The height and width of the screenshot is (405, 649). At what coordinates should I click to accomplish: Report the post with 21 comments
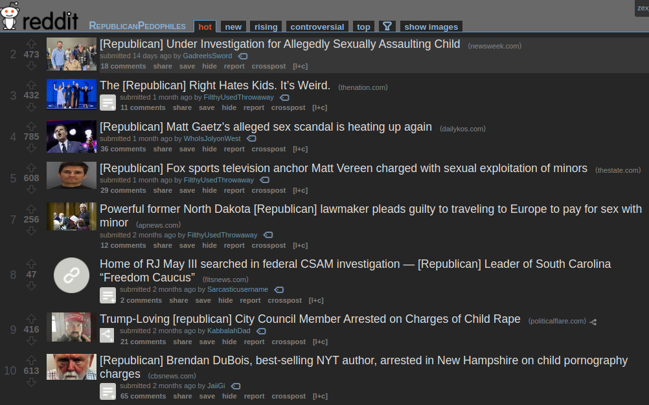tap(254, 342)
